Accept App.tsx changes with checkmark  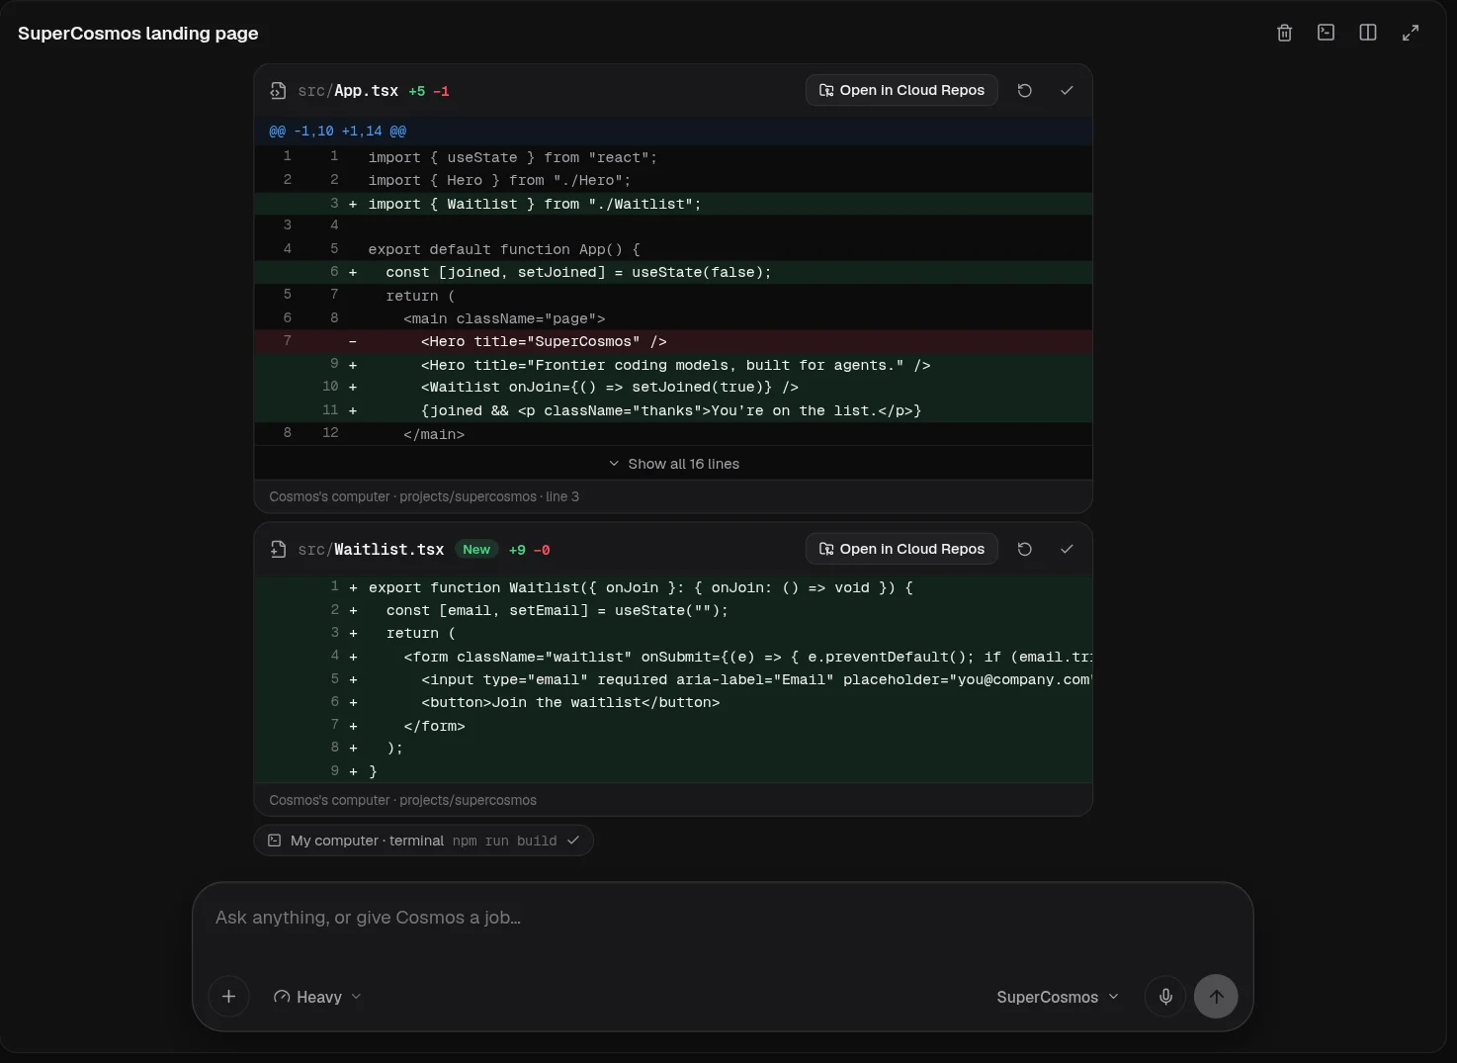[1067, 90]
